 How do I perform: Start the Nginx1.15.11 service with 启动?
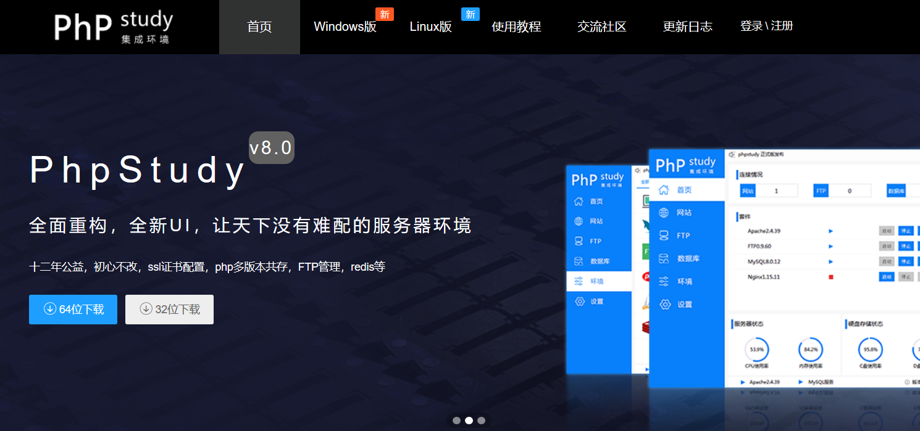coord(887,277)
